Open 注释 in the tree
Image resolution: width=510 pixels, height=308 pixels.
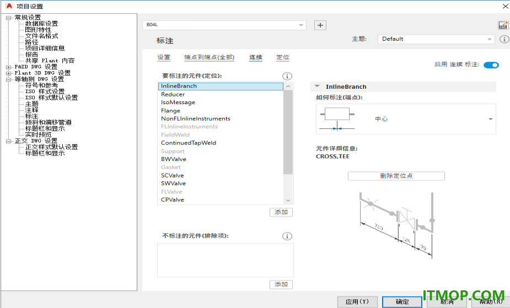[x=31, y=110]
